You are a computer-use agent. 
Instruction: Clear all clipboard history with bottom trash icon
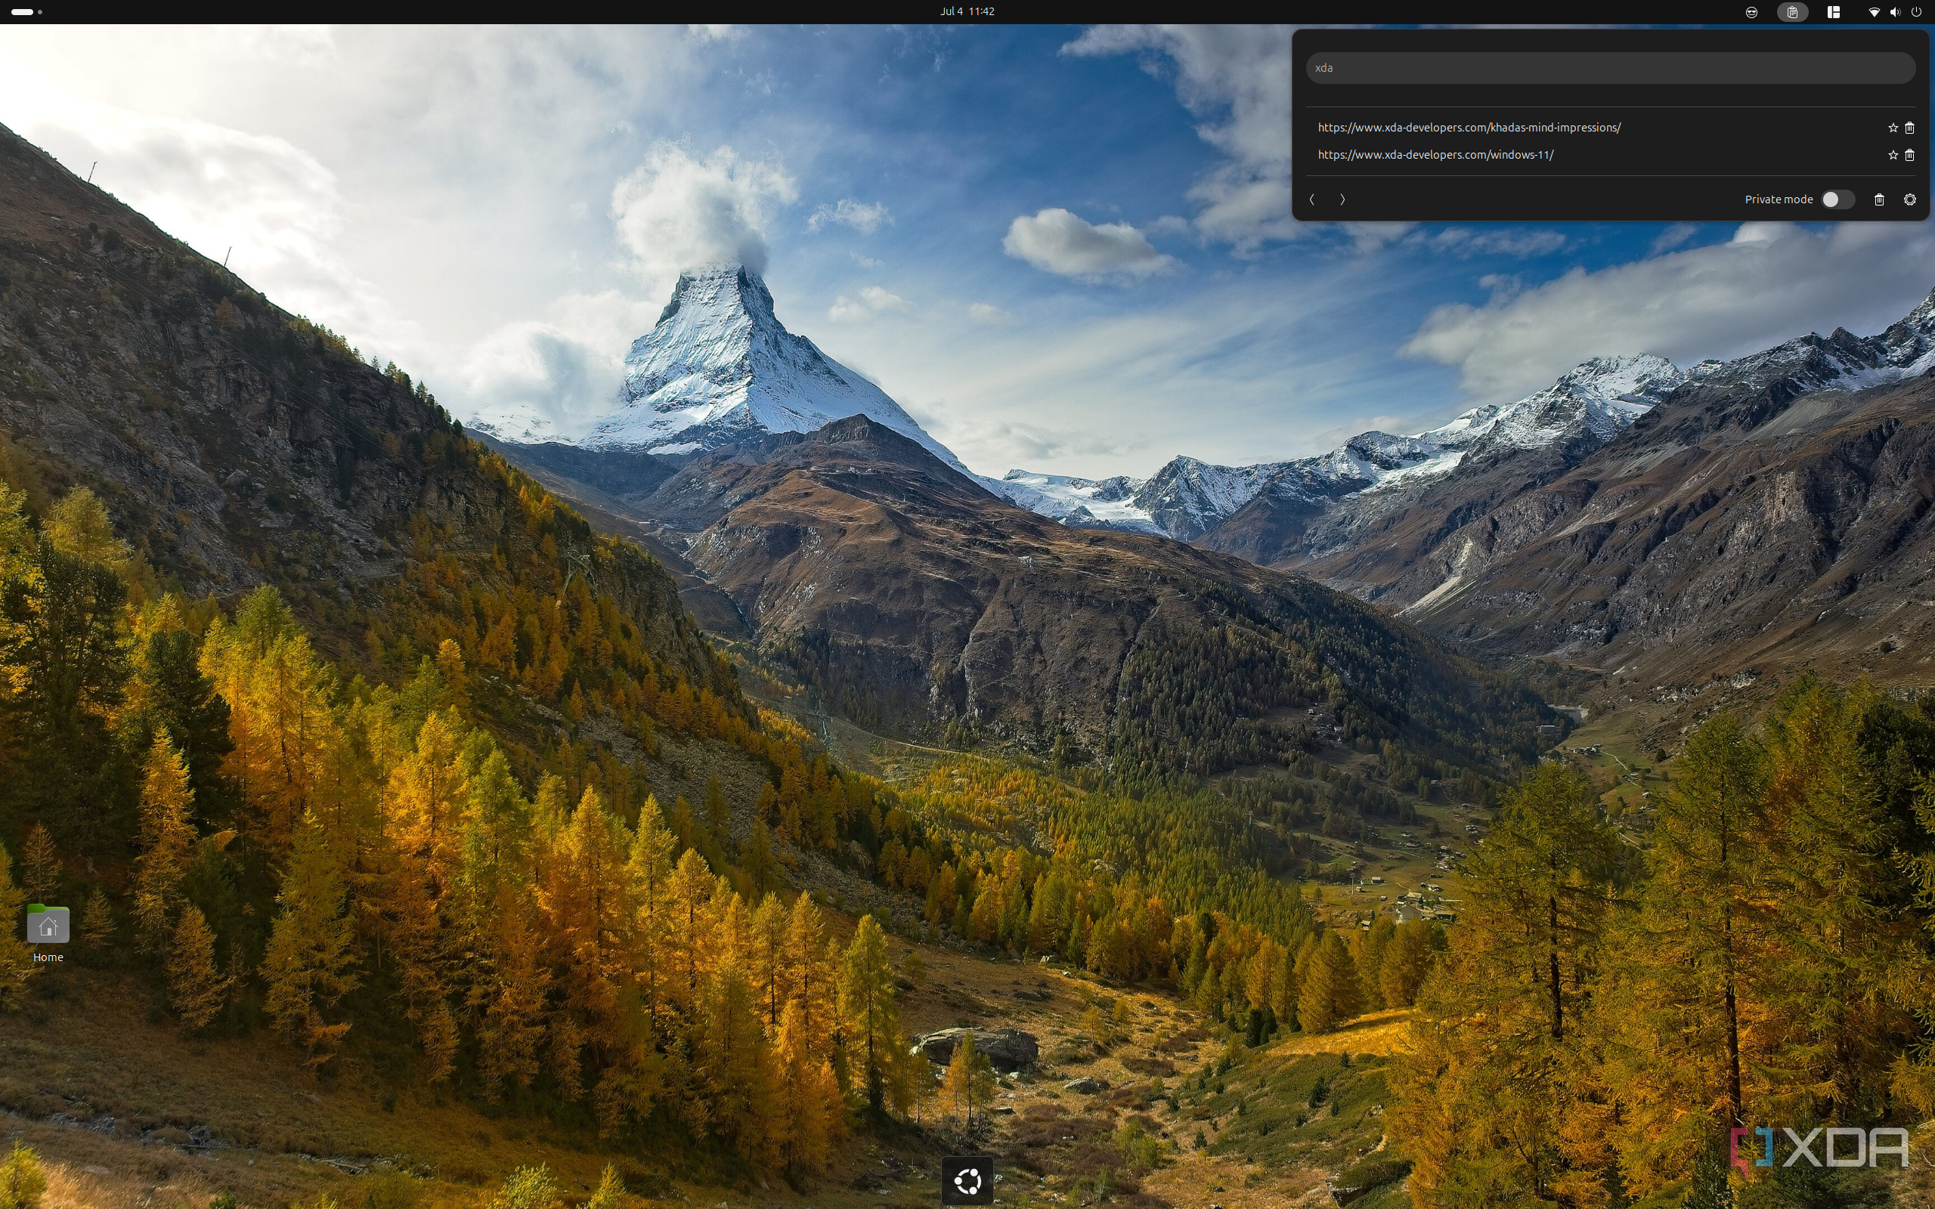click(x=1879, y=199)
